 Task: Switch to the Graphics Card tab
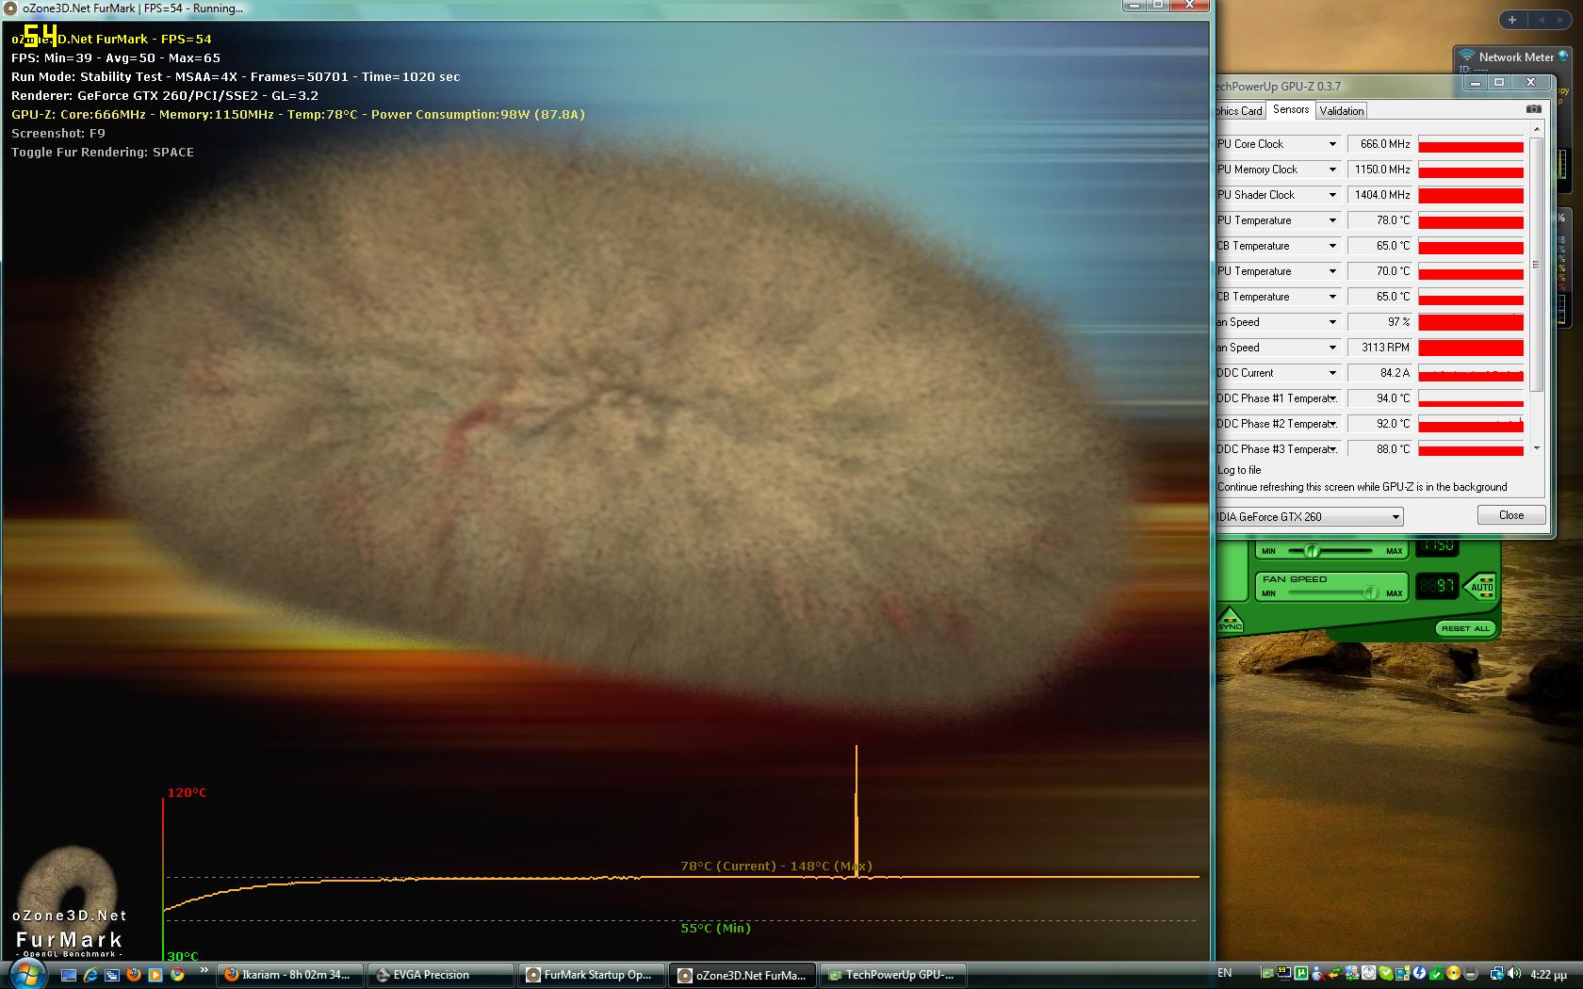pyautogui.click(x=1240, y=111)
